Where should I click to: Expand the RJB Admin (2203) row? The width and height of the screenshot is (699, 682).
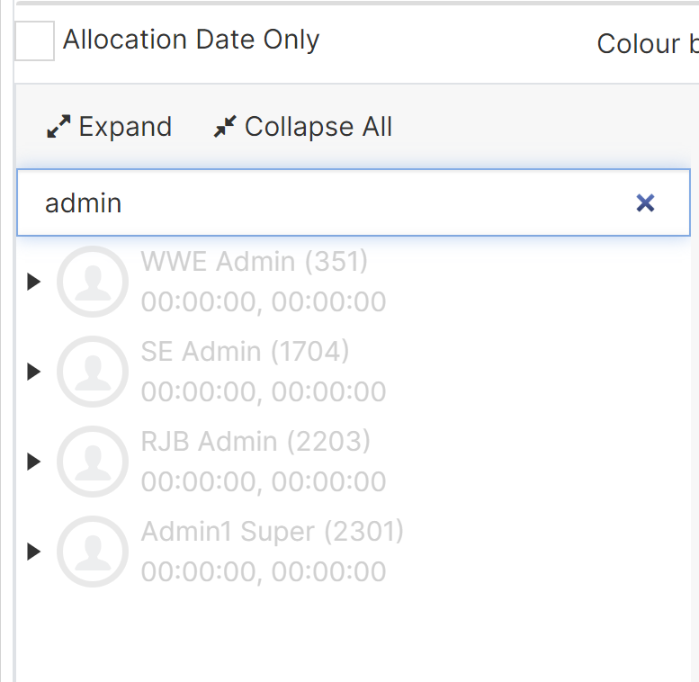(34, 462)
